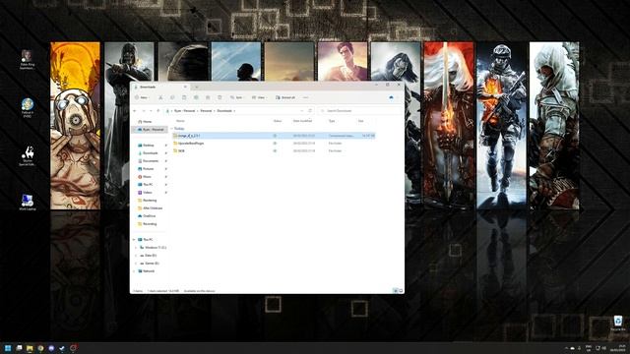Unpin Pictures using its pin icon
The width and height of the screenshot is (630, 354).
click(x=166, y=169)
